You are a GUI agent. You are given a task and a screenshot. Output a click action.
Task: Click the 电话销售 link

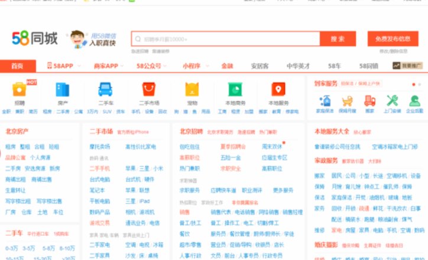tap(245, 212)
